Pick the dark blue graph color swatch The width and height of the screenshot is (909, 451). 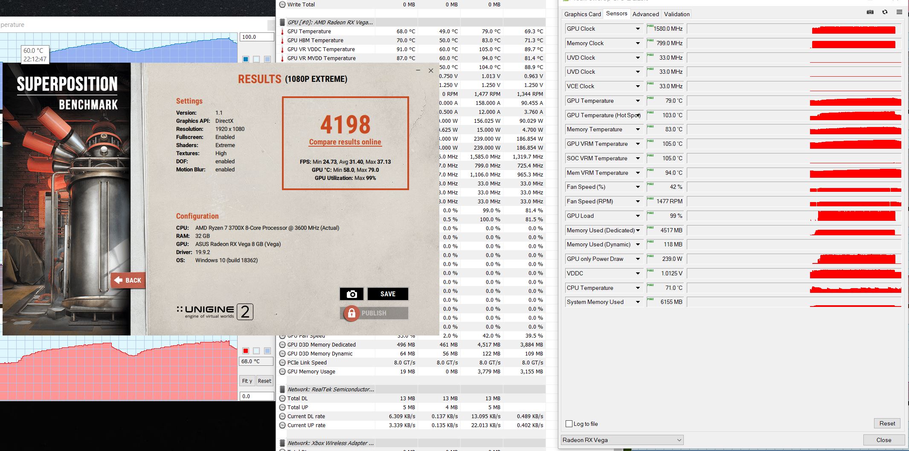pyautogui.click(x=246, y=59)
